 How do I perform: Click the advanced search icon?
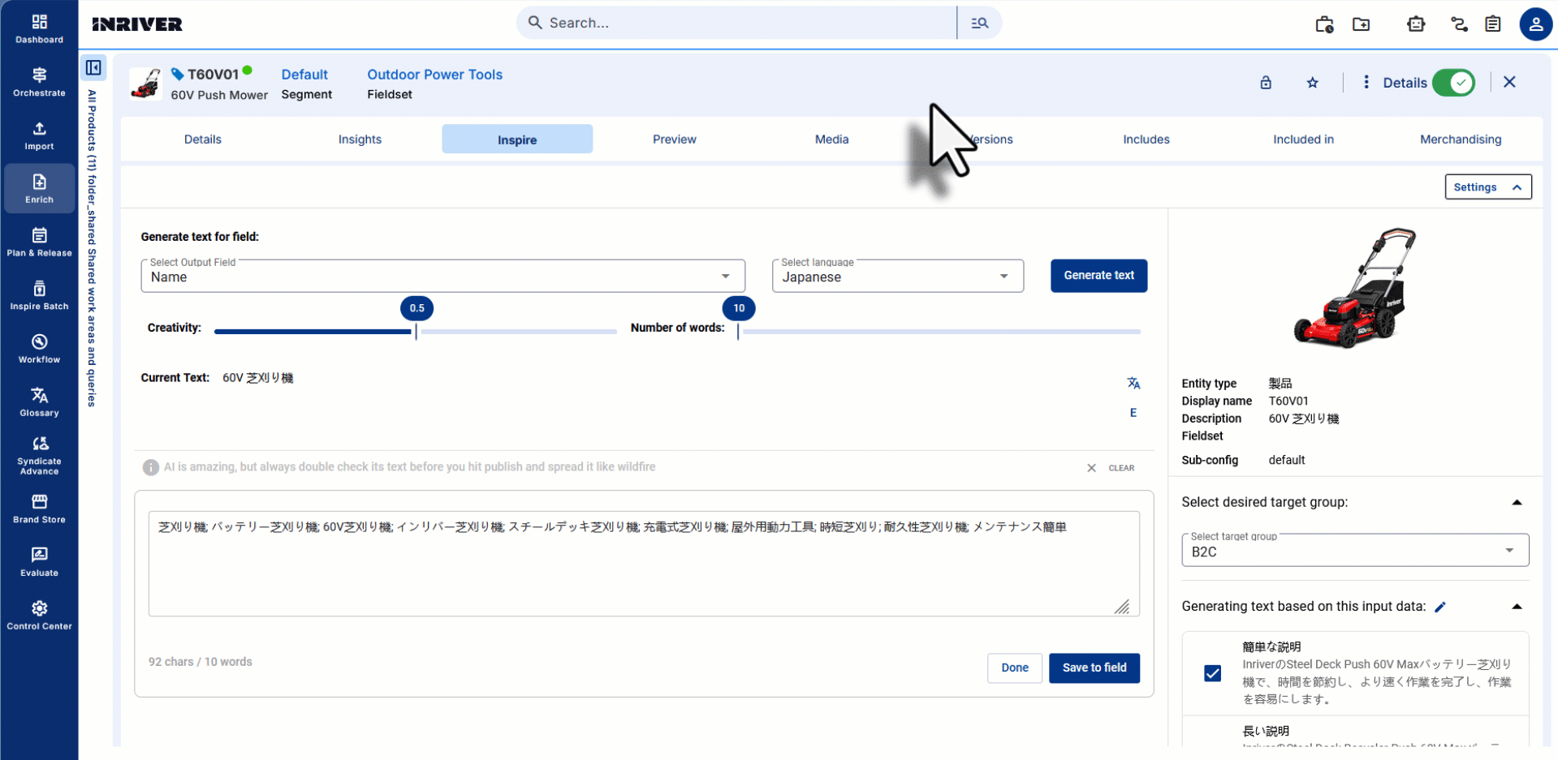(980, 23)
